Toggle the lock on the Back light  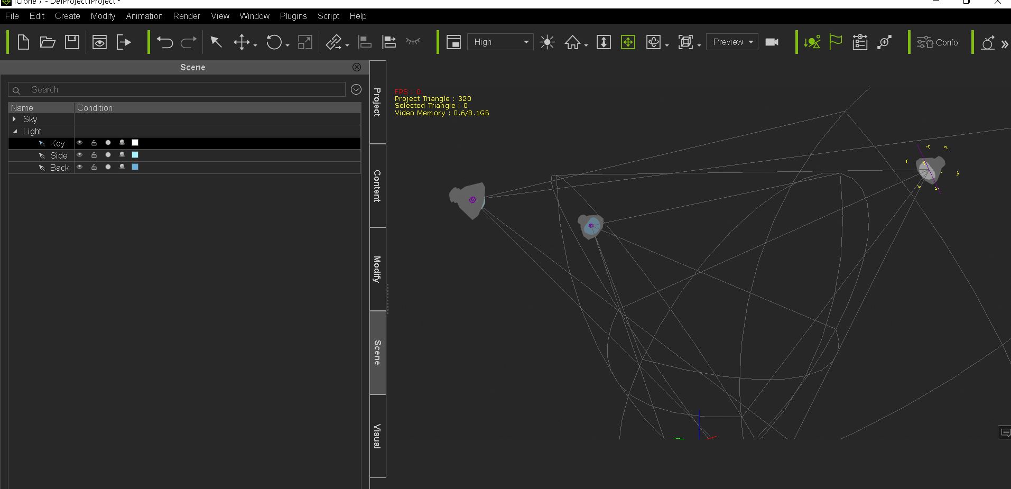coord(94,167)
